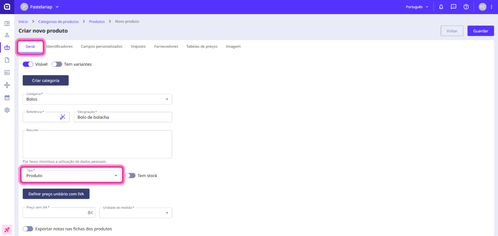Switch to the Identificadores tab
498x236 pixels.
pyautogui.click(x=59, y=46)
